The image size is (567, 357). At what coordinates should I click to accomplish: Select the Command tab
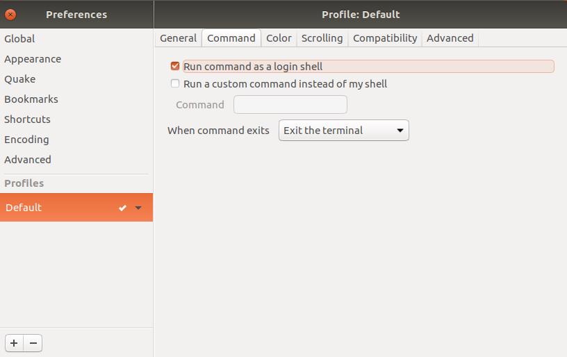tap(231, 38)
